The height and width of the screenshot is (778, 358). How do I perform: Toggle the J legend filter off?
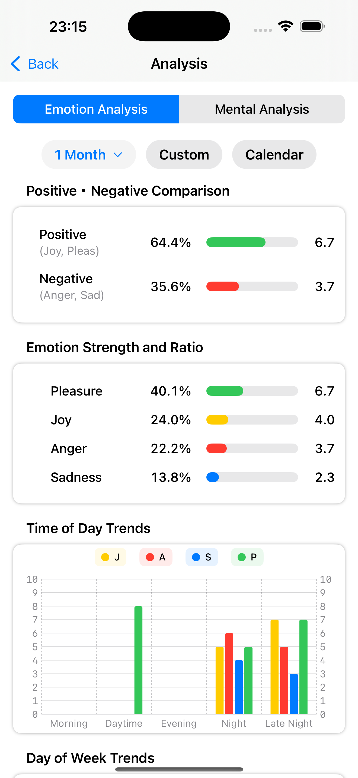pyautogui.click(x=110, y=557)
